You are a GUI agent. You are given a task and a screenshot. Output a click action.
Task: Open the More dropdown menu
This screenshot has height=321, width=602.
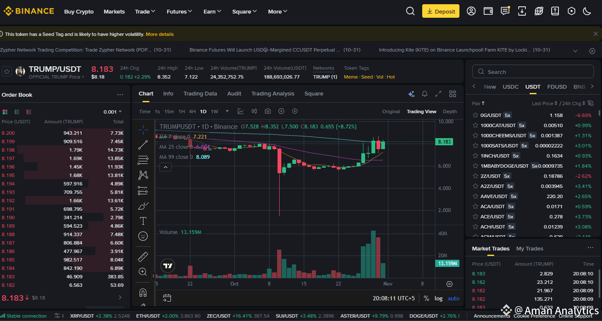click(278, 11)
